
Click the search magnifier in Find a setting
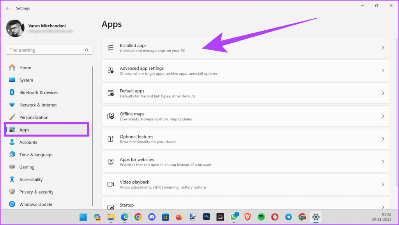click(x=87, y=50)
